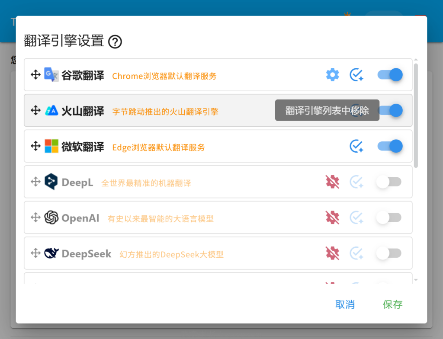The width and height of the screenshot is (443, 339).
Task: Click 取消 to cancel changes
Action: click(x=345, y=304)
